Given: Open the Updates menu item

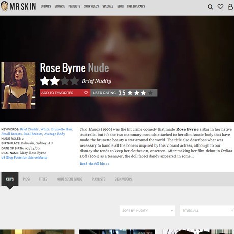Looking at the screenshot, I should coord(46,6).
